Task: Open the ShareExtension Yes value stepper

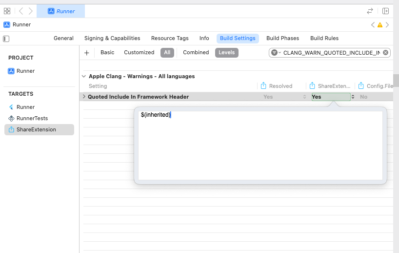Action: pyautogui.click(x=353, y=97)
